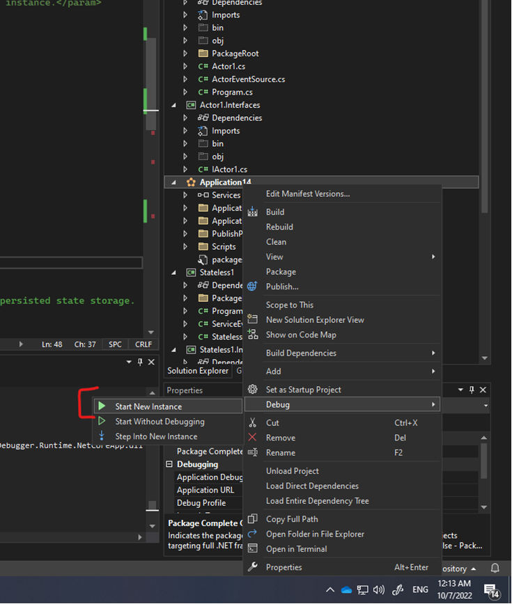512x604 pixels.
Task: Select the Application URL property row
Action: 208,490
